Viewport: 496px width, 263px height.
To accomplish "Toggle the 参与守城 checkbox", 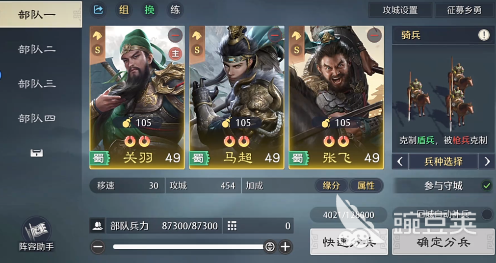I will pyautogui.click(x=487, y=186).
